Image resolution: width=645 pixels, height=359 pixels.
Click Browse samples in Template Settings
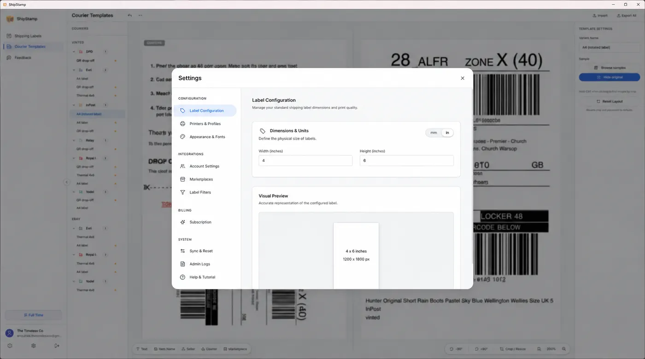[x=610, y=68]
